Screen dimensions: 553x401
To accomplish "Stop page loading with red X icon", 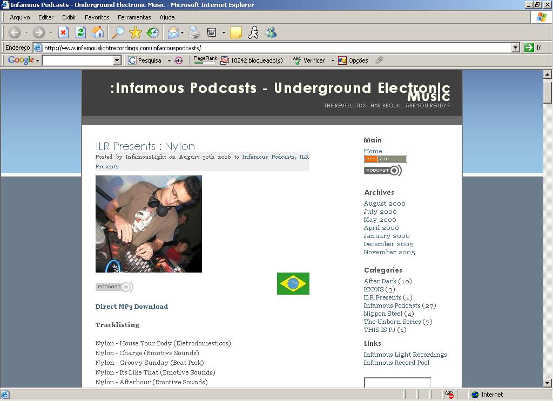I will click(63, 33).
